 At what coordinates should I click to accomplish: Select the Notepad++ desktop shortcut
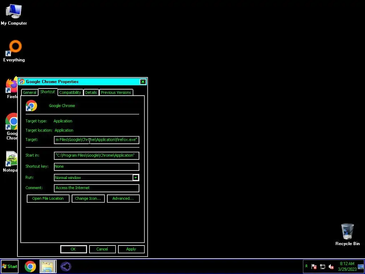click(x=11, y=162)
